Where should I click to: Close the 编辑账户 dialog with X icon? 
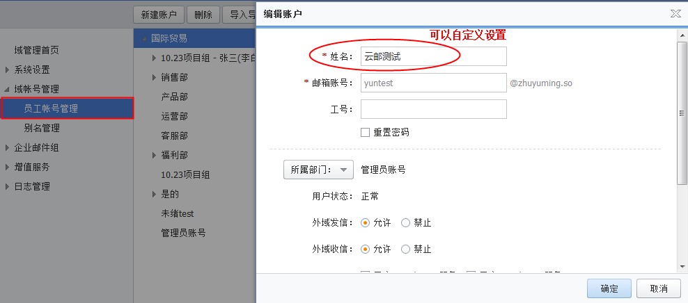[675, 13]
